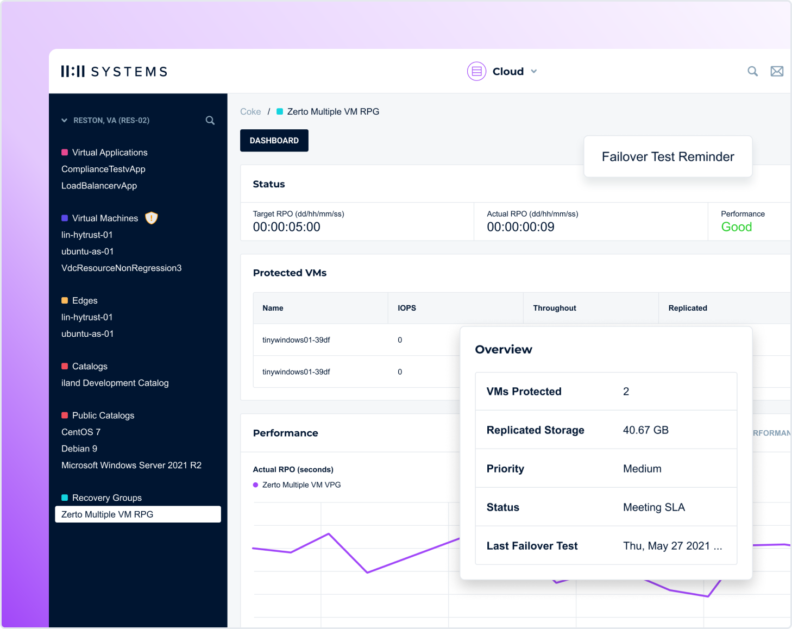792x629 pixels.
Task: Click the blue Recovery Groups category icon
Action: click(x=65, y=498)
